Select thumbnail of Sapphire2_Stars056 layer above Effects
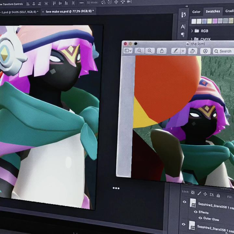The width and height of the screenshot is (234, 234). pos(193,203)
